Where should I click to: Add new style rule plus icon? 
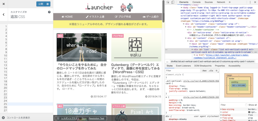coord(216,71)
